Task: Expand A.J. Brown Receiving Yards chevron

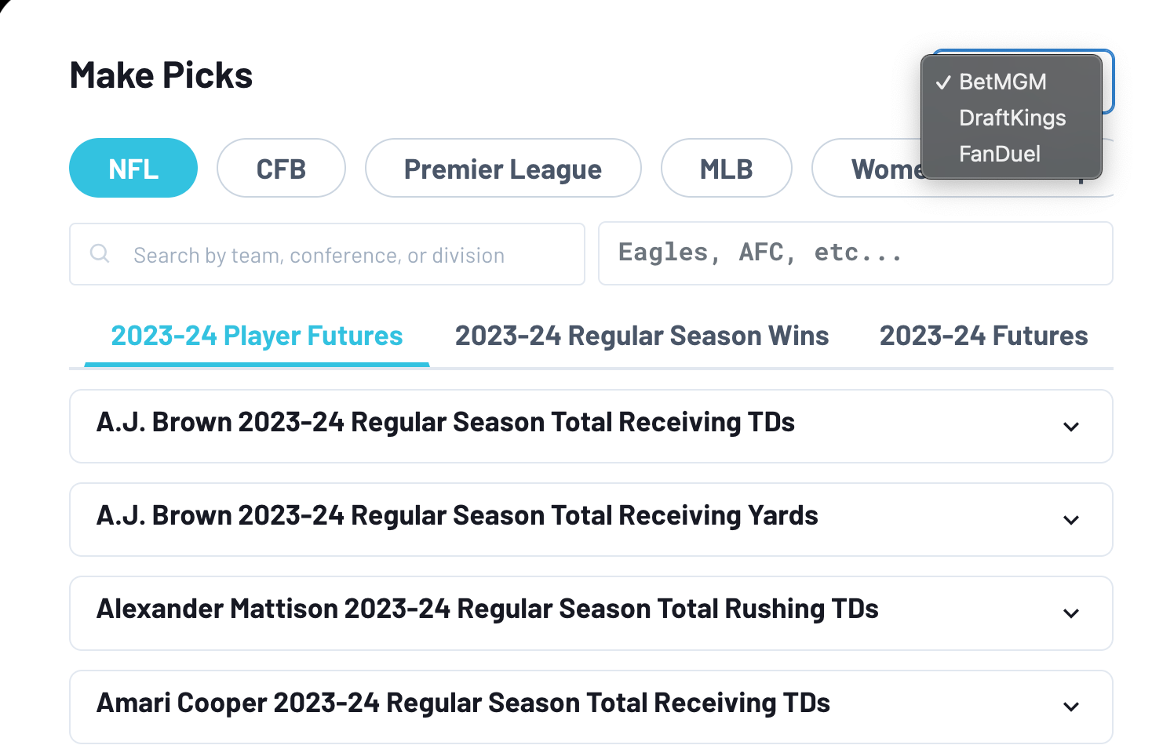Action: tap(1071, 520)
